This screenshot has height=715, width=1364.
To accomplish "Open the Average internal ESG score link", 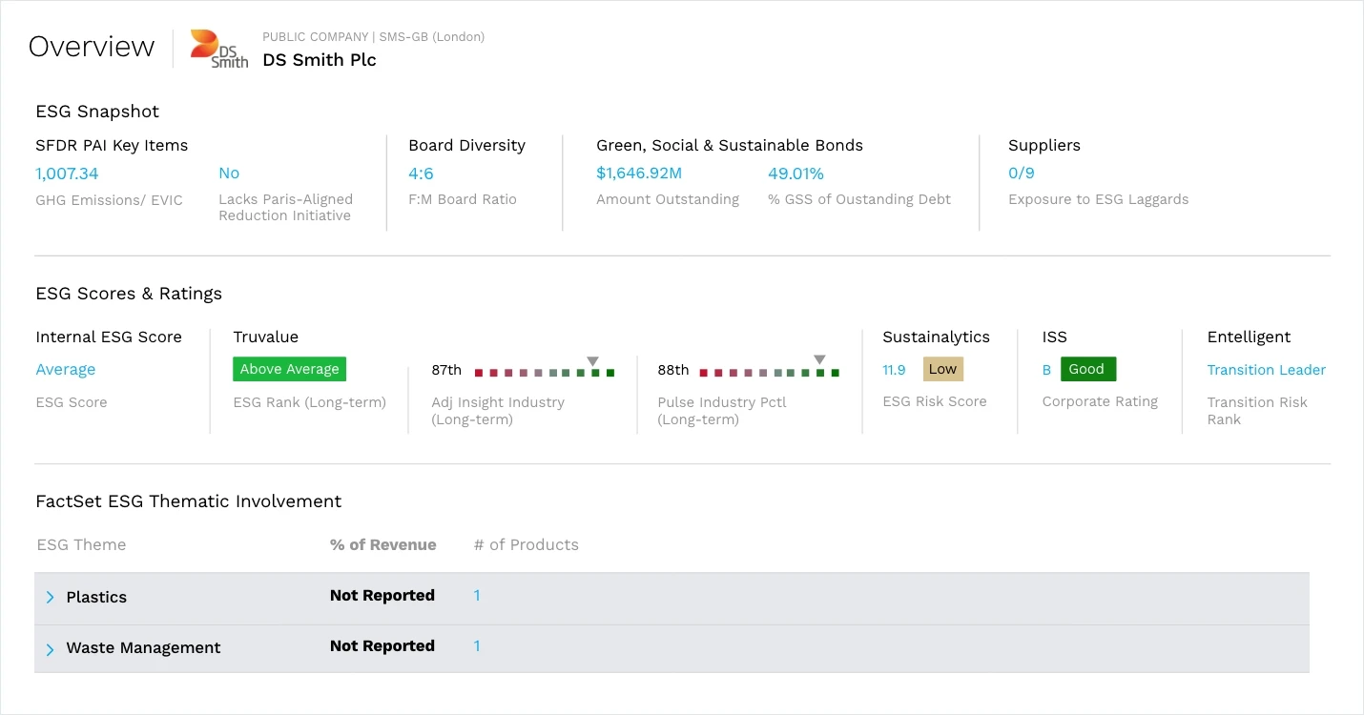I will pyautogui.click(x=66, y=370).
